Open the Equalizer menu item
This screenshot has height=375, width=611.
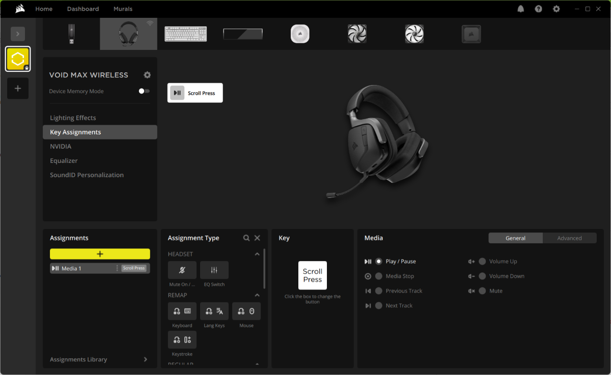point(64,161)
